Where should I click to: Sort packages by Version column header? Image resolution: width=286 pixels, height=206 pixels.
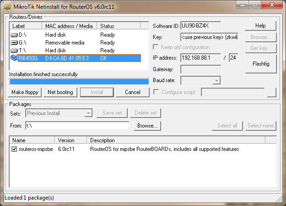(71, 140)
